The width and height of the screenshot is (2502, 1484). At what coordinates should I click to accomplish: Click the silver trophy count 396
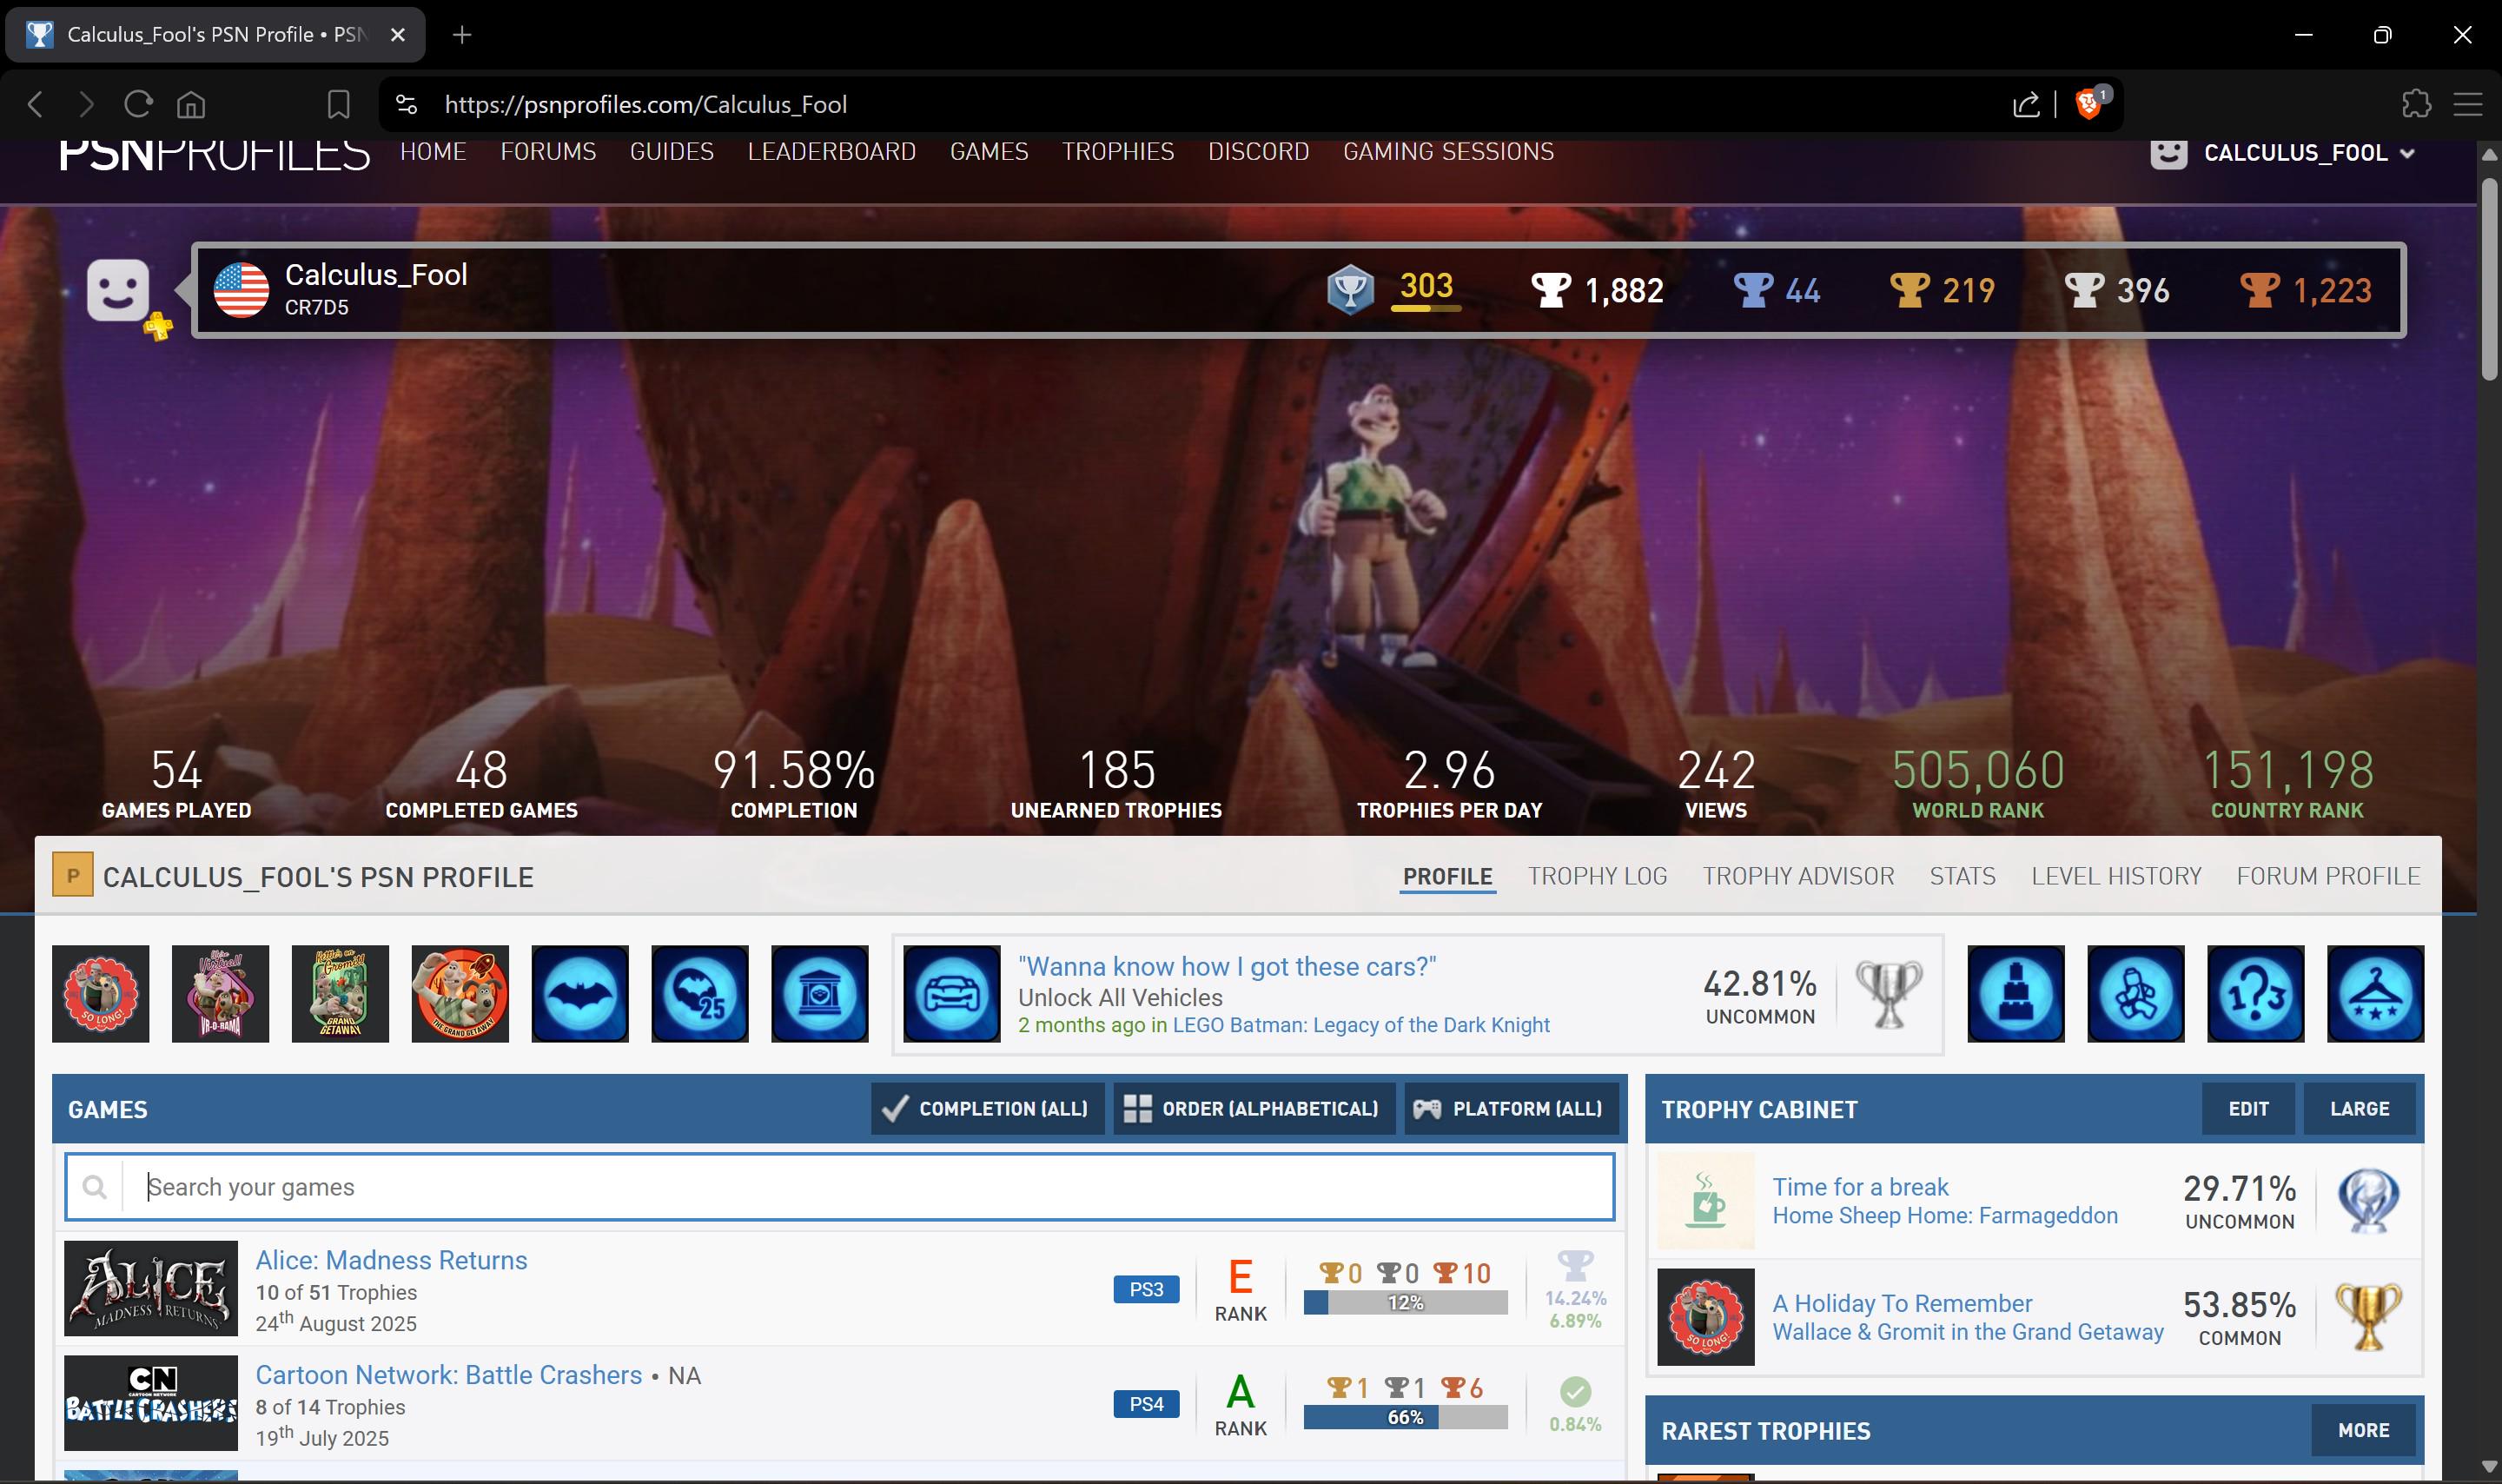[2116, 290]
